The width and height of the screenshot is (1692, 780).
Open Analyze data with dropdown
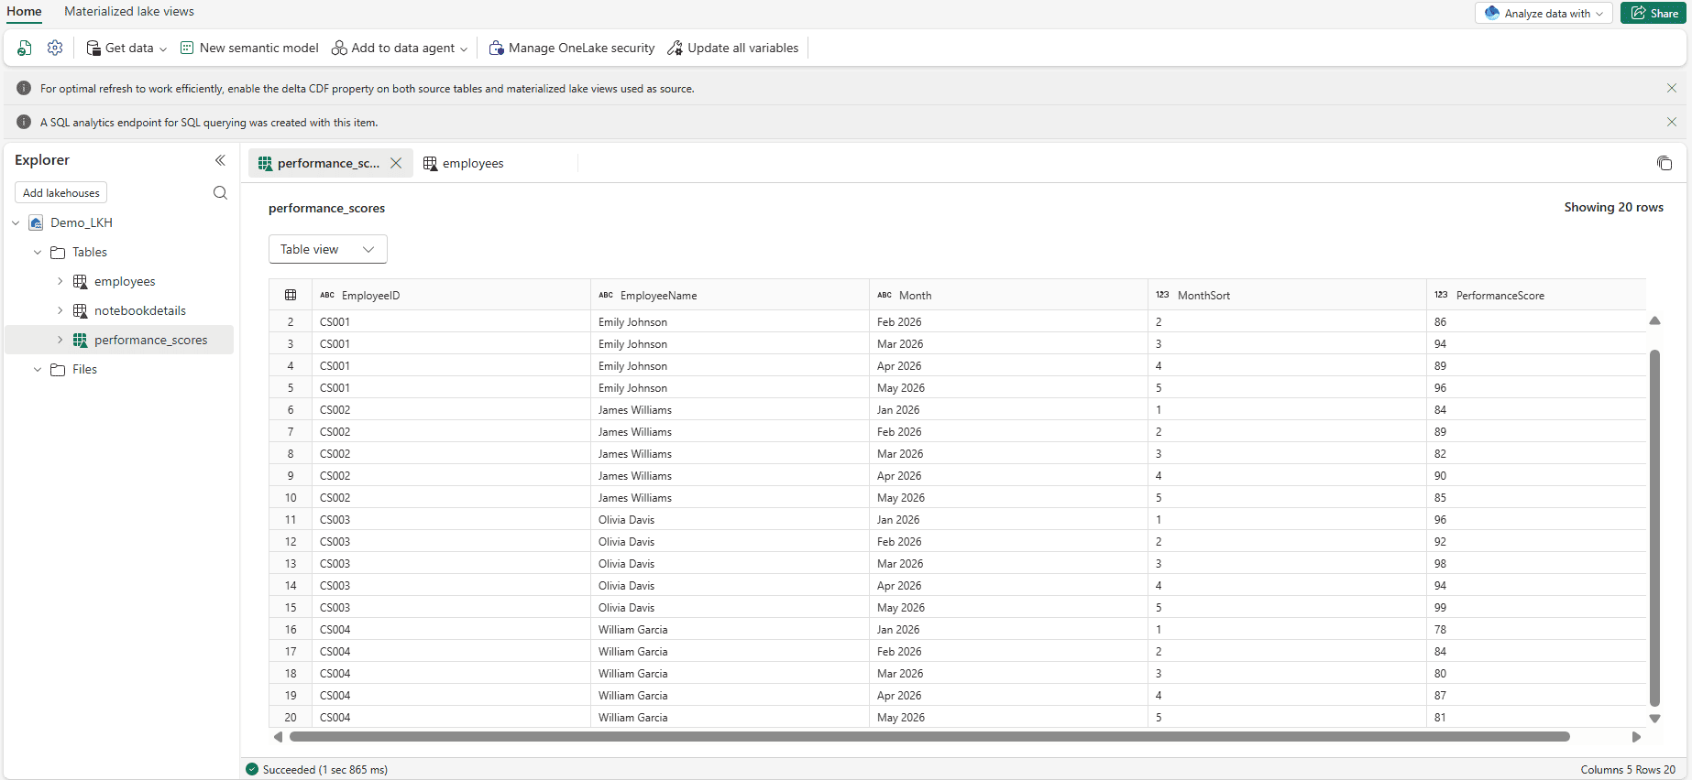click(1544, 13)
